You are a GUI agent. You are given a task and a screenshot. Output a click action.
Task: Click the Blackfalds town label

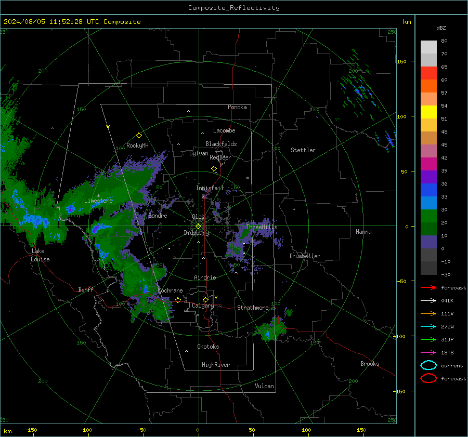(x=221, y=144)
